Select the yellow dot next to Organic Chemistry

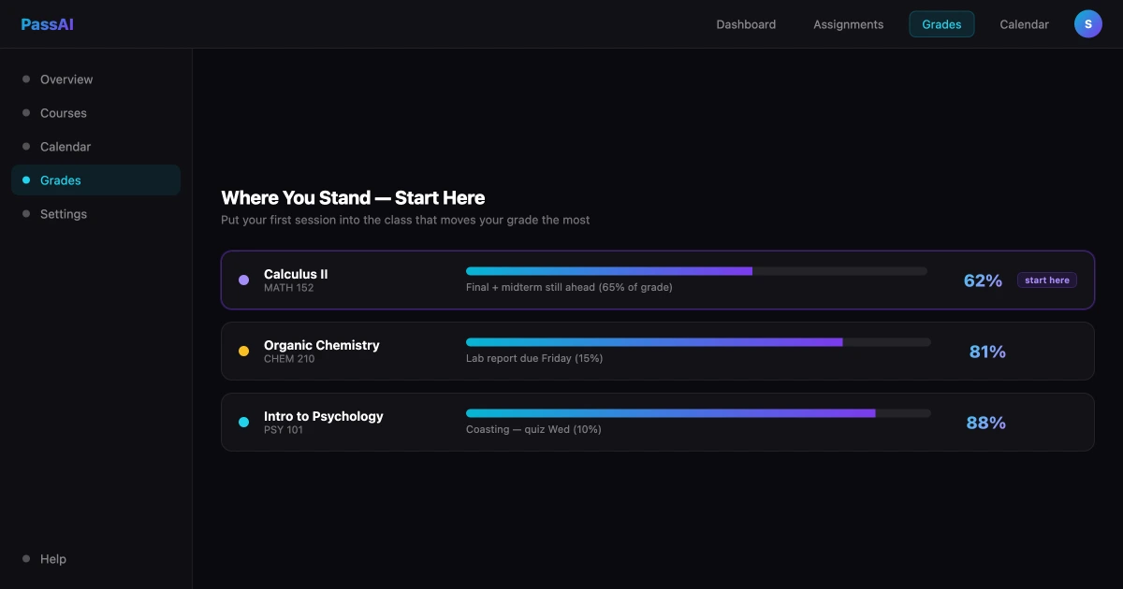(x=244, y=351)
